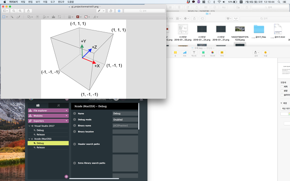Click the info icon beside Binary name

[x=74, y=125]
